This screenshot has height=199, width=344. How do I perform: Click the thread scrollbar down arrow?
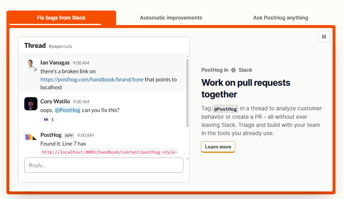pos(187,159)
